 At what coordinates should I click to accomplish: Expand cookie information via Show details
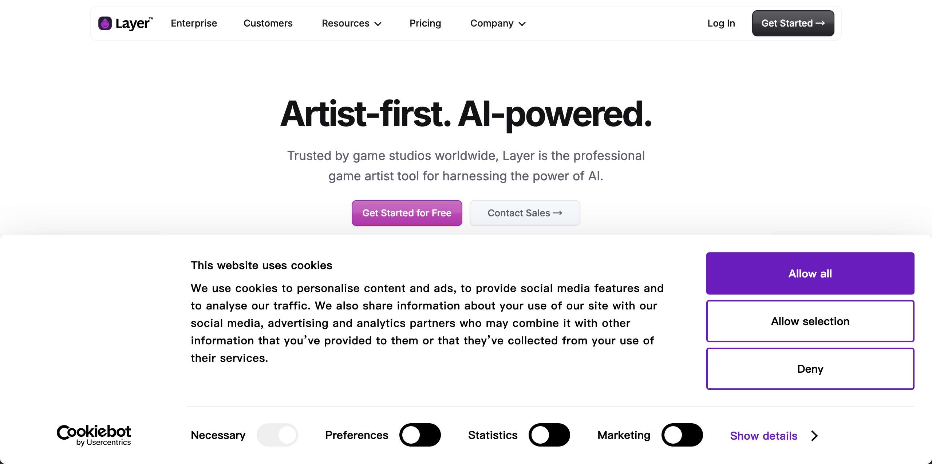[763, 436]
